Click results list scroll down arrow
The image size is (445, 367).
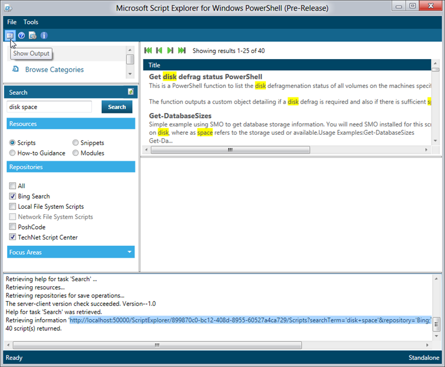[x=435, y=141]
